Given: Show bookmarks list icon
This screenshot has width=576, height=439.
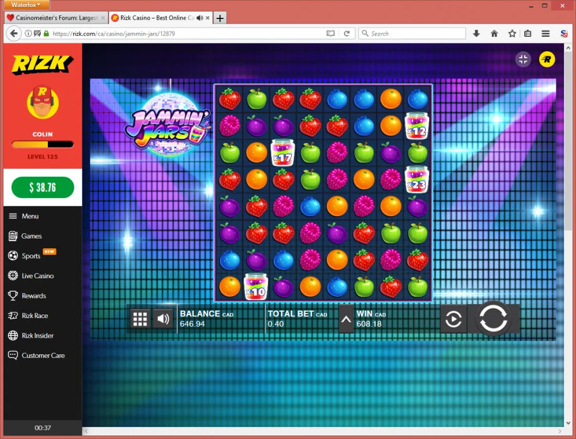Looking at the screenshot, I should (x=528, y=33).
